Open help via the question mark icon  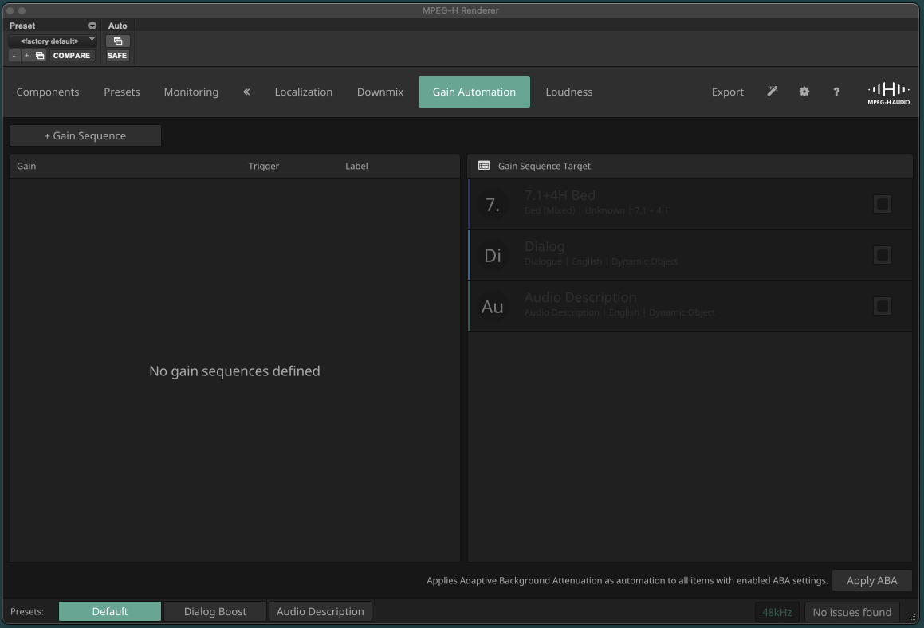(x=836, y=92)
